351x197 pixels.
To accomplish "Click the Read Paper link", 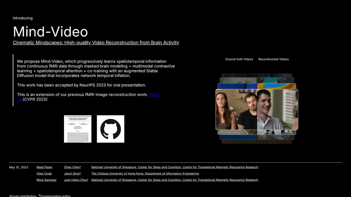I will (44, 167).
